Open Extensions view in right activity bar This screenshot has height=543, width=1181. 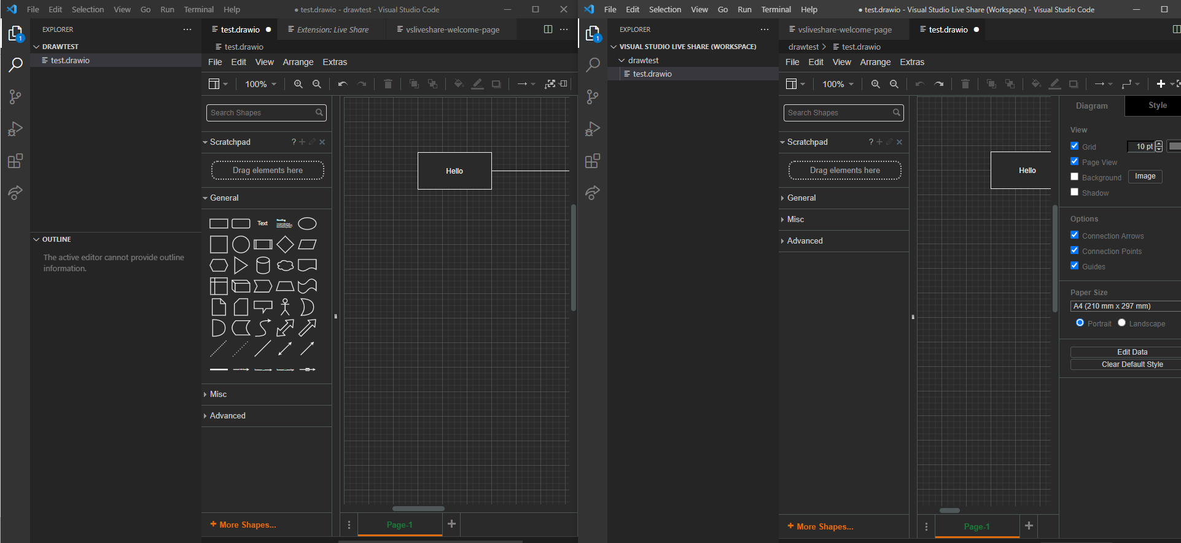click(593, 161)
